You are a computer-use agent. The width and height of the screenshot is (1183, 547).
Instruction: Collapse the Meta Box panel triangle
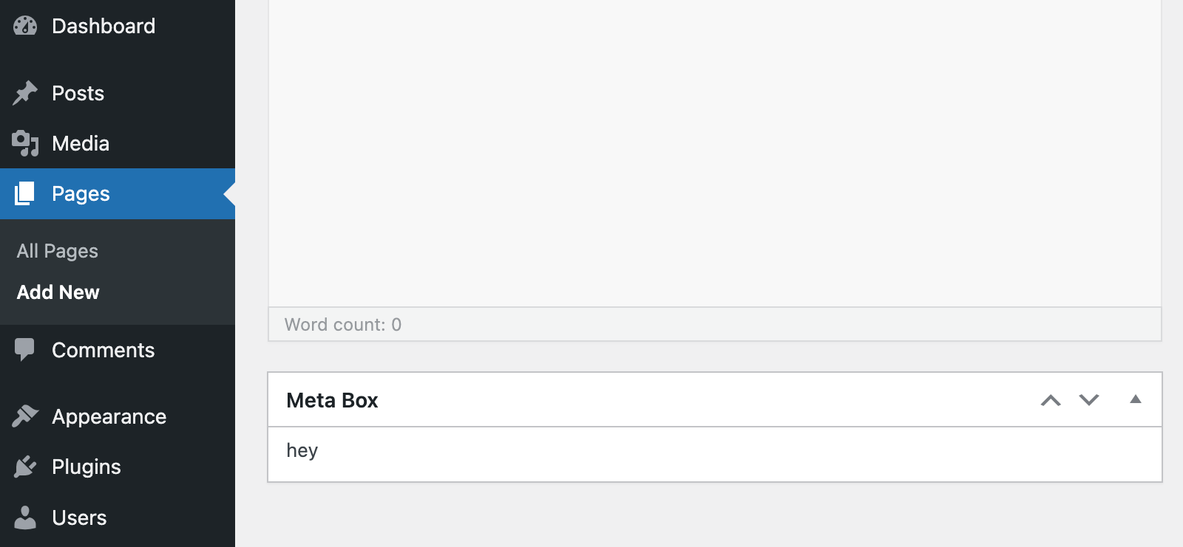click(x=1136, y=399)
